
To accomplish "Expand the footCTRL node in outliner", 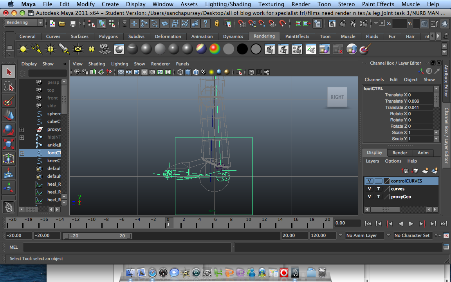I will point(22,154).
